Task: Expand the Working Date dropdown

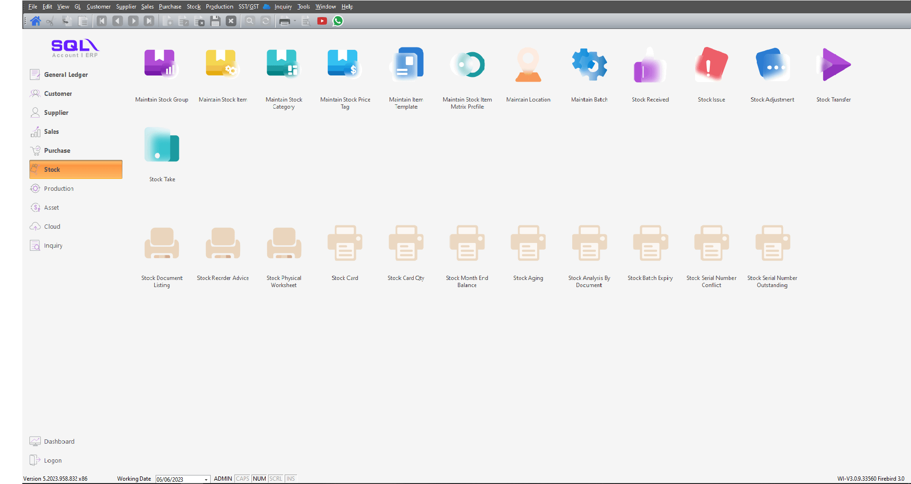Action: click(x=206, y=479)
